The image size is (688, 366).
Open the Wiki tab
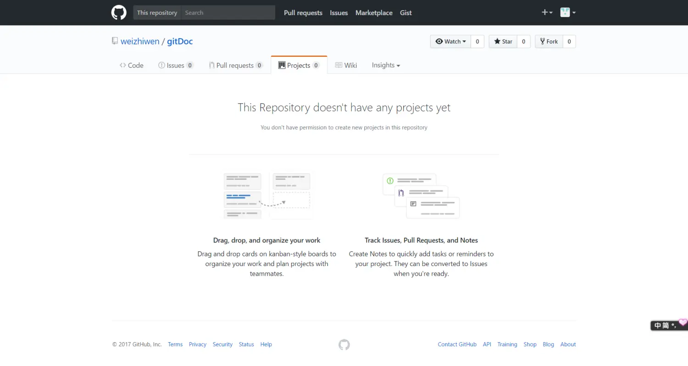[x=346, y=65]
